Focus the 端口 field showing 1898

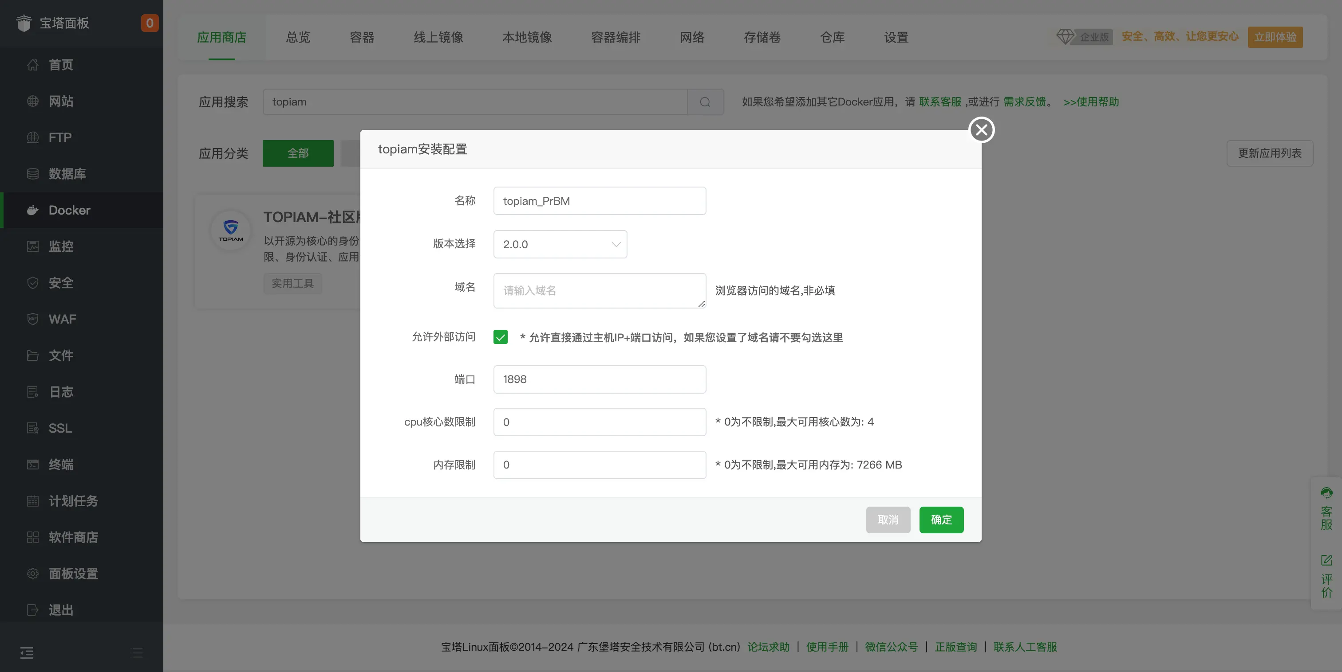point(599,379)
